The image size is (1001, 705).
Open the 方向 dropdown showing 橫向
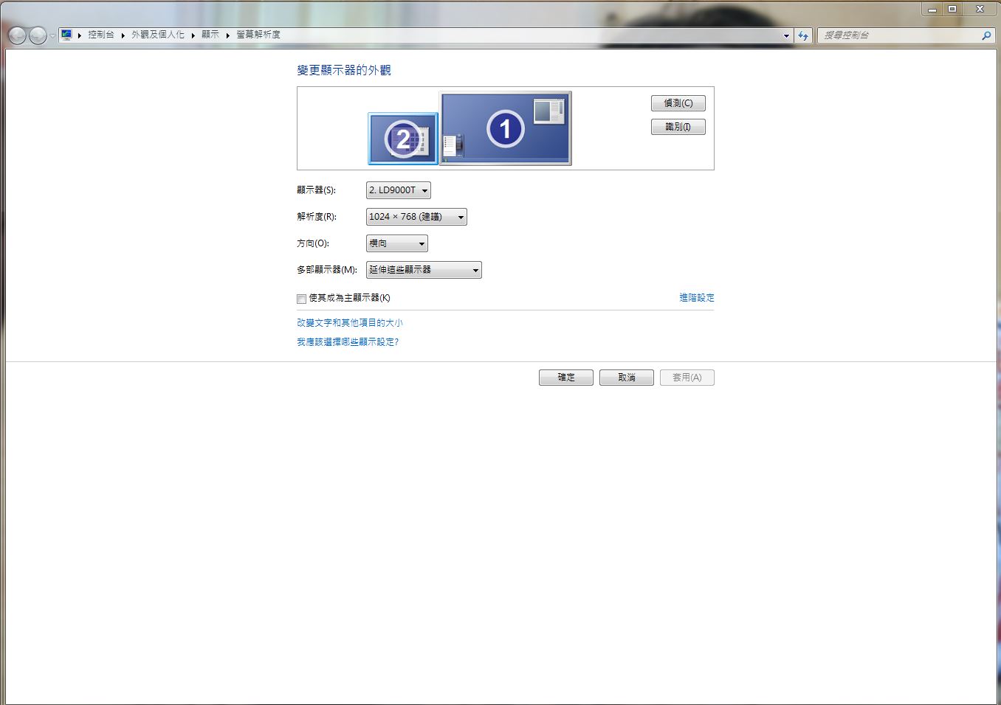coord(397,243)
